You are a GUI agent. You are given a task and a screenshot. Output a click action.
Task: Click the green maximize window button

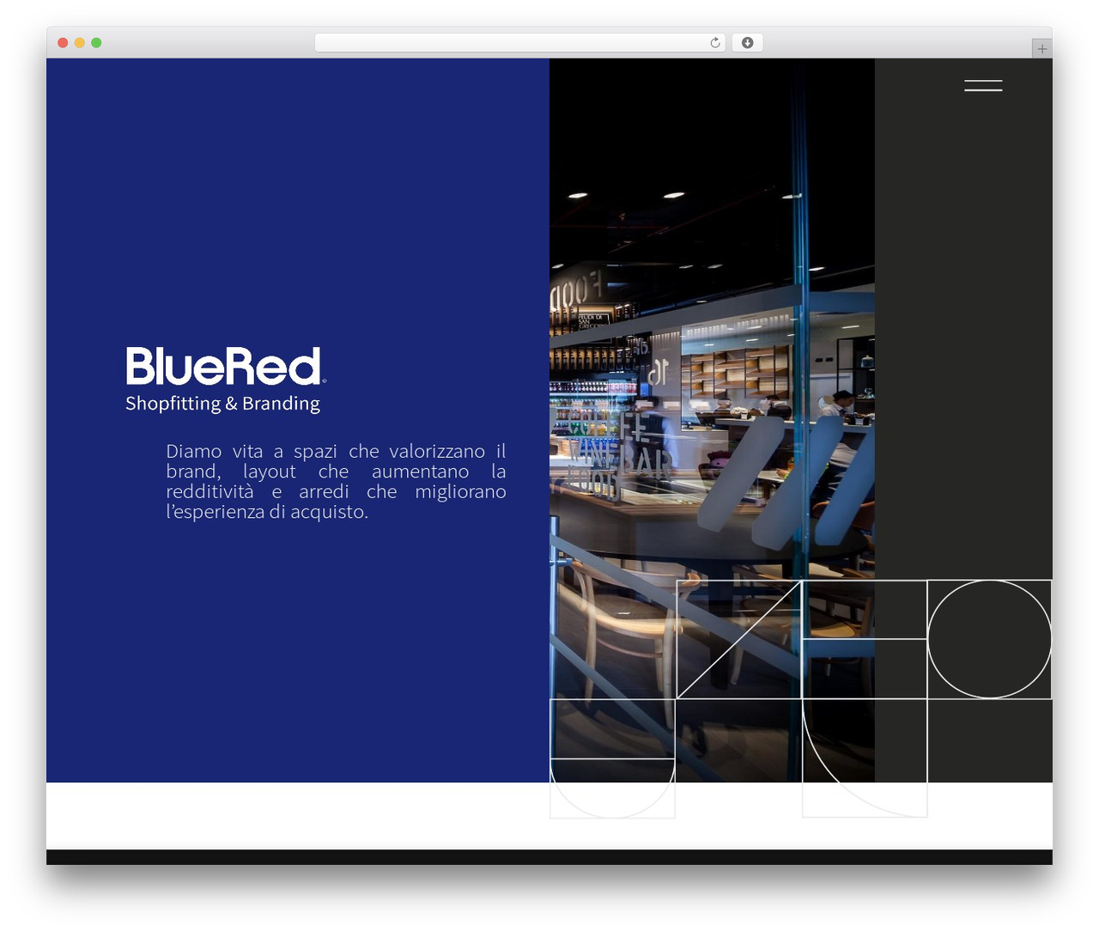(96, 43)
